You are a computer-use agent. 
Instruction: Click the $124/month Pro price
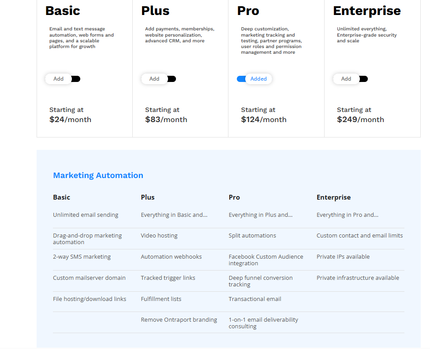click(264, 120)
